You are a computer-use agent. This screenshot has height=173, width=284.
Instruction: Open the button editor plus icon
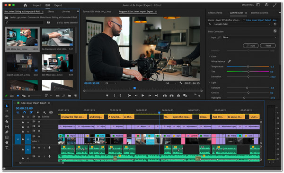[199, 96]
